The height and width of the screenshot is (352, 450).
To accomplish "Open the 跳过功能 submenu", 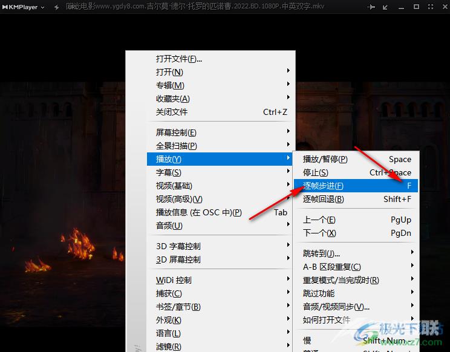I will click(x=356, y=293).
